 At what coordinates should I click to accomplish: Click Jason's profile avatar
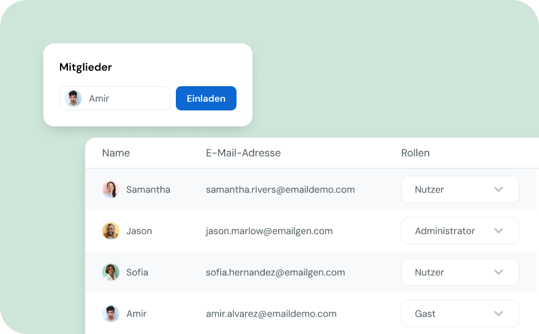point(110,230)
